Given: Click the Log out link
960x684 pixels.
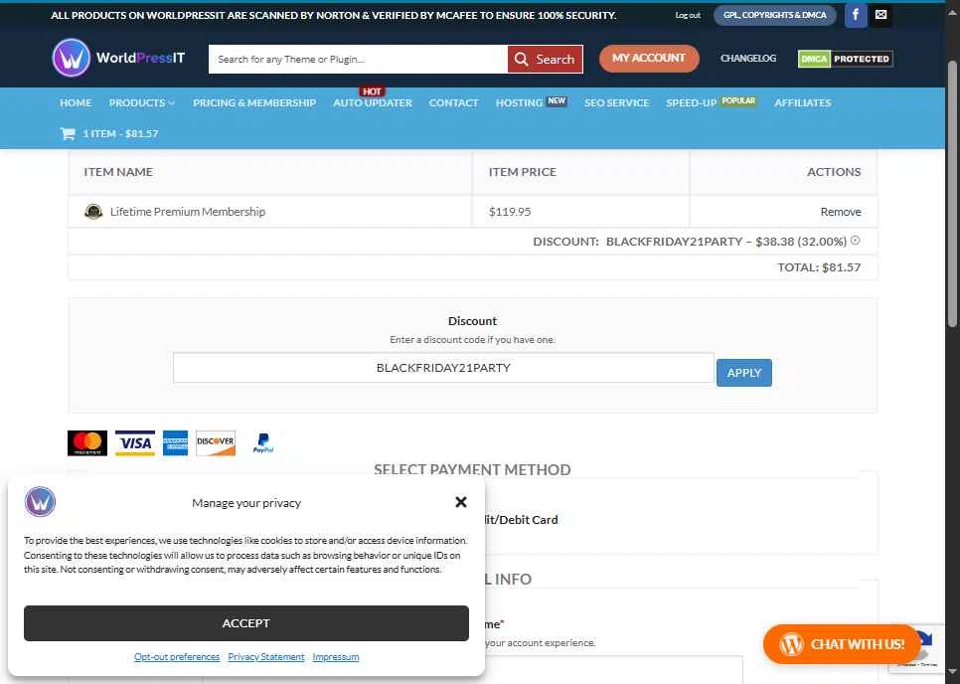Looking at the screenshot, I should (x=688, y=15).
